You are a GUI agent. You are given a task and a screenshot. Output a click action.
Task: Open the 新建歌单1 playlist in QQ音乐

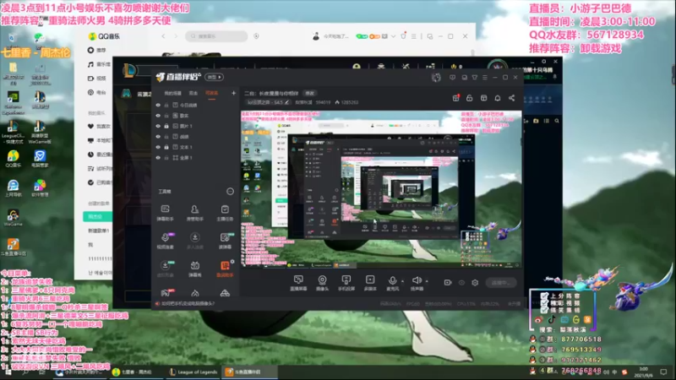[x=99, y=231]
